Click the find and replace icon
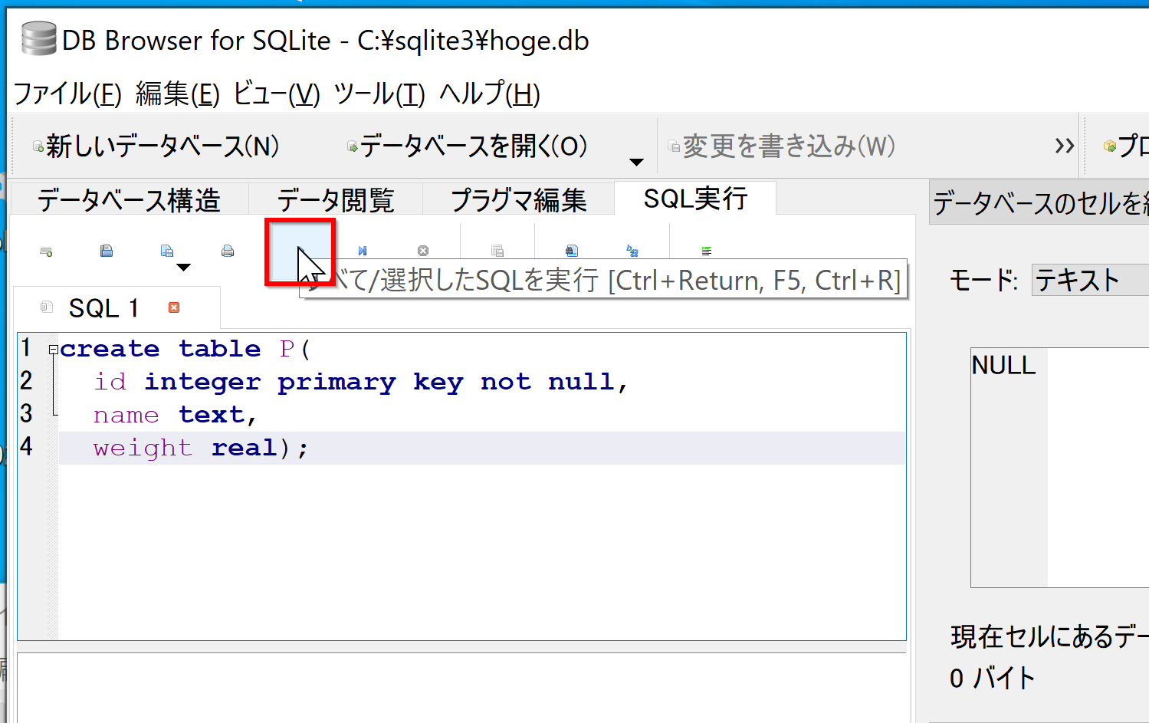The height and width of the screenshot is (723, 1149). click(632, 251)
